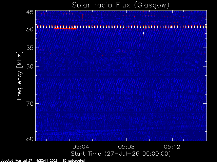Select the 50 MHz frequency axis label
This screenshot has height=162, width=217.
tap(30, 29)
